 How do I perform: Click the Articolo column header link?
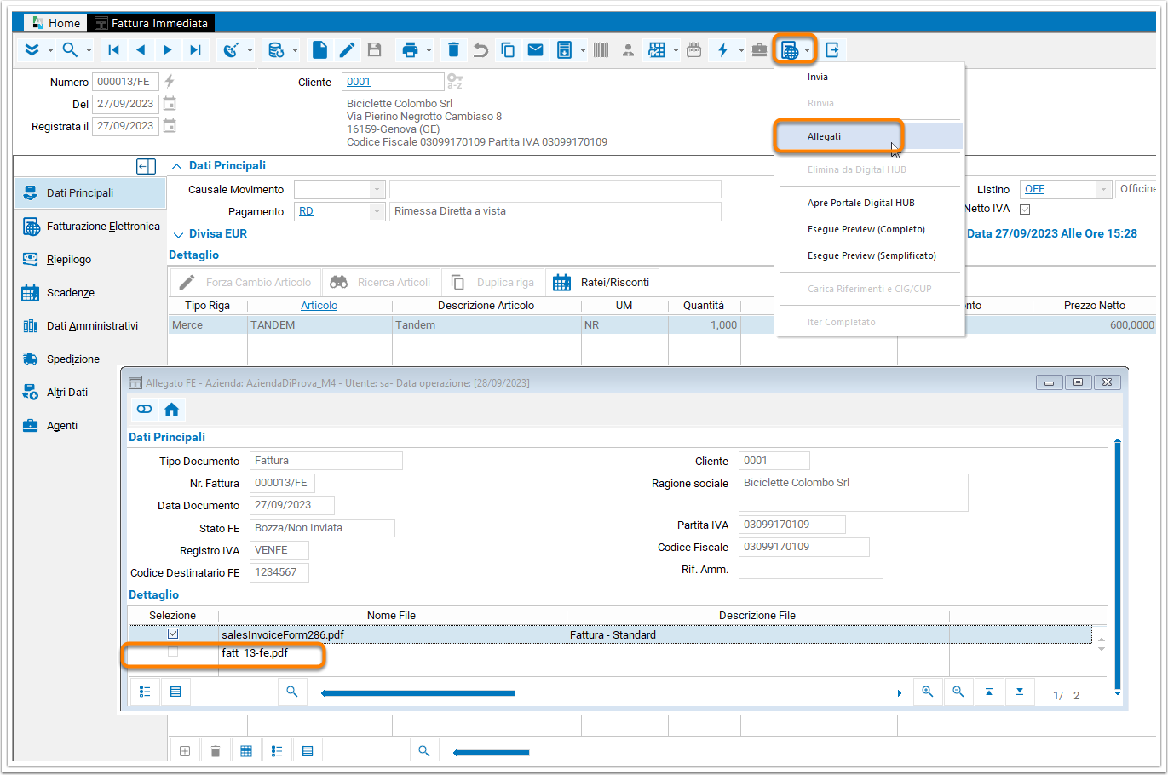(319, 306)
